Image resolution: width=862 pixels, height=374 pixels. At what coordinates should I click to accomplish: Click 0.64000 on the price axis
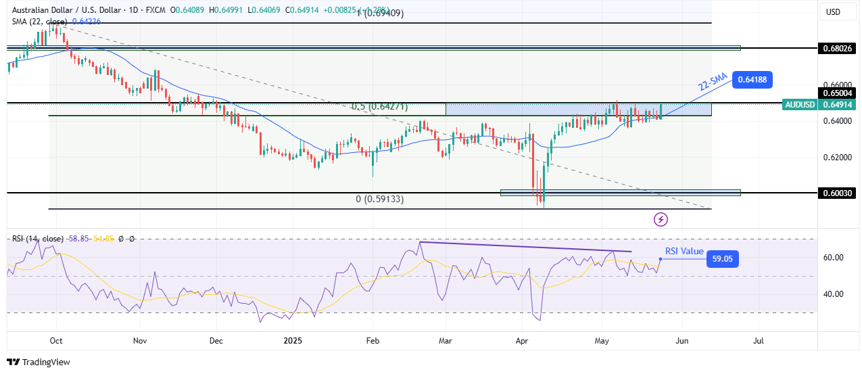[x=837, y=120]
